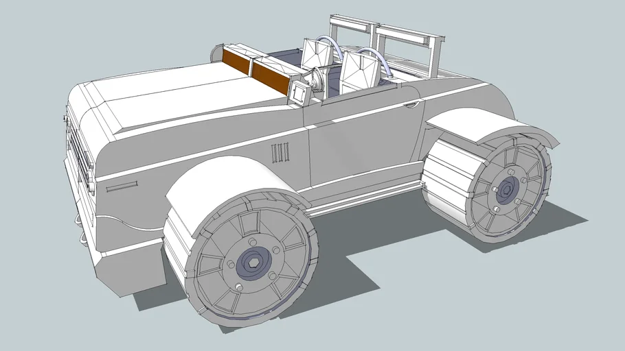Image resolution: width=625 pixels, height=351 pixels.
Task: Select the rear wheel's hexagonal hub center
Action: [507, 189]
